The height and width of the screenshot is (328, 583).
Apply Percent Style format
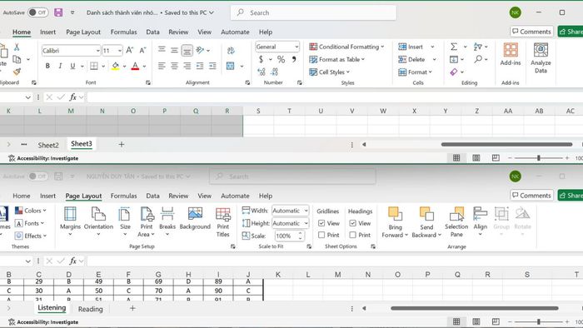(x=282, y=59)
